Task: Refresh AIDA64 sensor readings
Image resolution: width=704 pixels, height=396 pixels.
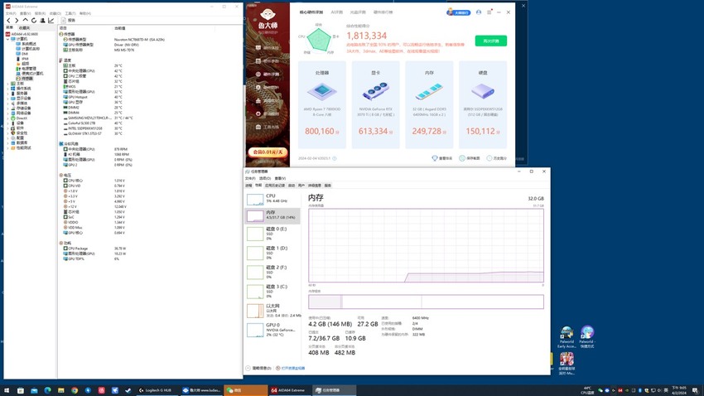Action: pyautogui.click(x=34, y=20)
